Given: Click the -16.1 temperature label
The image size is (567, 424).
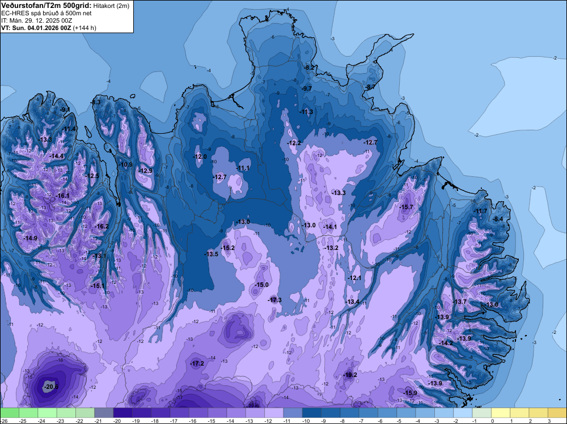Looking at the screenshot, I should tap(62, 196).
